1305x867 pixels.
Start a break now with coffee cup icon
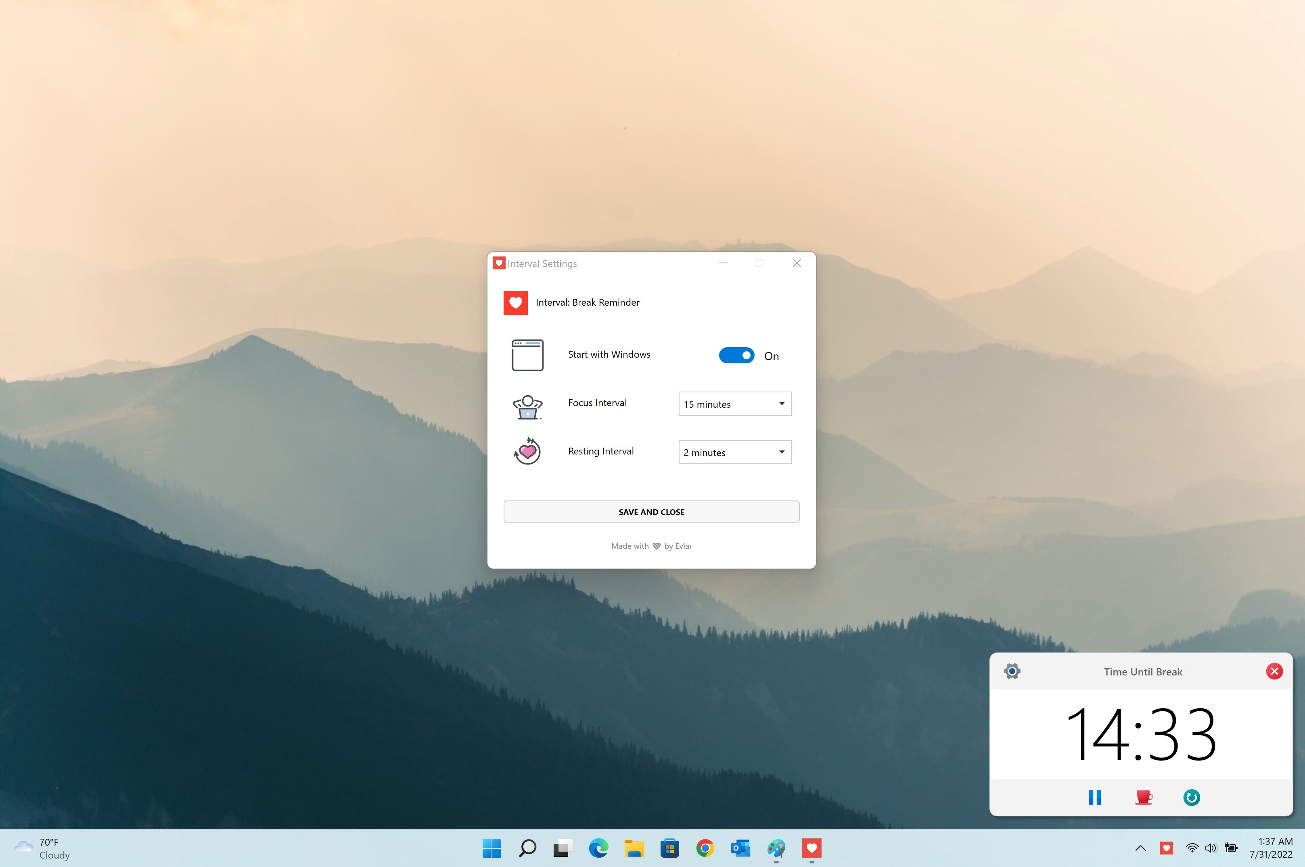click(1143, 797)
